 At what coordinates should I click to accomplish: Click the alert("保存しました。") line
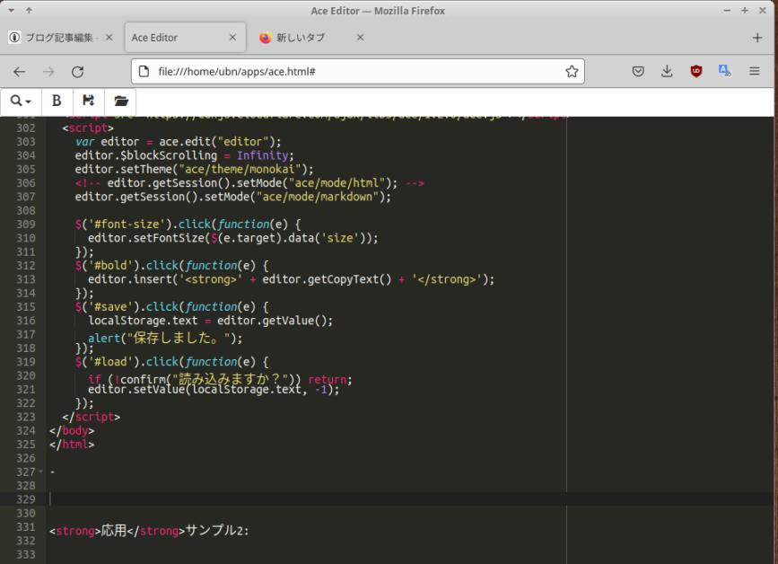165,339
